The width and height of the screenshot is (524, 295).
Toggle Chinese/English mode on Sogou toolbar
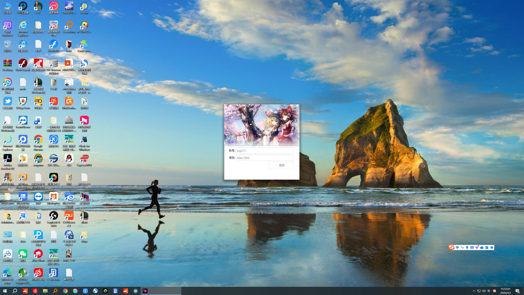pos(457,247)
